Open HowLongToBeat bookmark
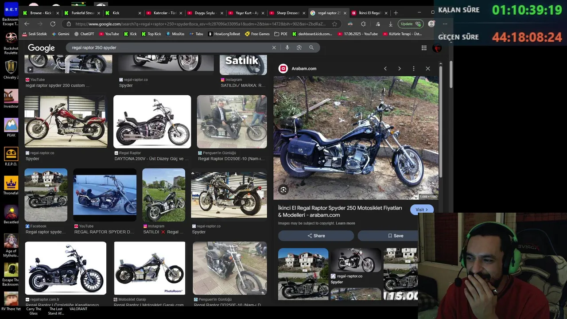567x319 pixels. click(224, 34)
